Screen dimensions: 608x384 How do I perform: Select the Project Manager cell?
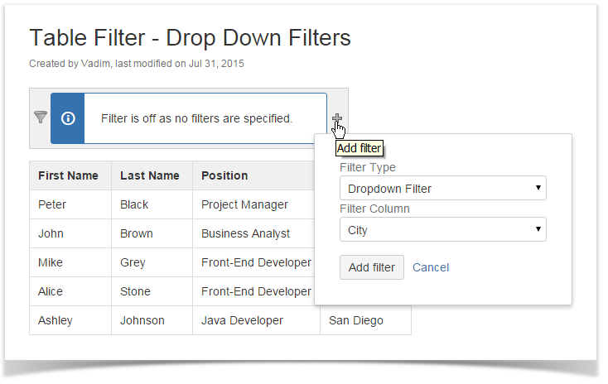(x=244, y=204)
